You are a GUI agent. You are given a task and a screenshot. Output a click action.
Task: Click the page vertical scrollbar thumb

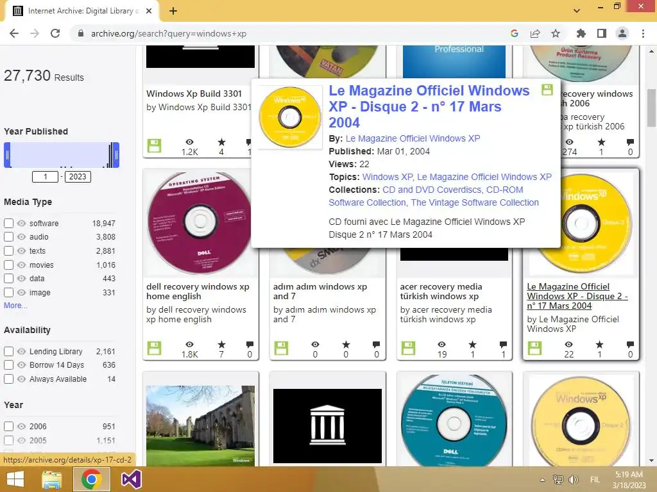(651, 108)
